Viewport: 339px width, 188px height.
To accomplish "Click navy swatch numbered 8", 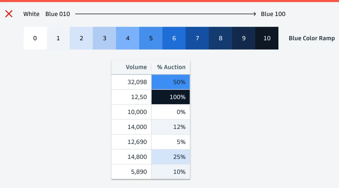I will click(x=221, y=38).
